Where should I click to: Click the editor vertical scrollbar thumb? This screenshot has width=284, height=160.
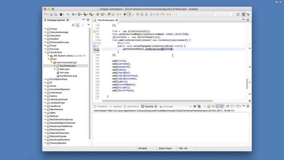point(247,84)
